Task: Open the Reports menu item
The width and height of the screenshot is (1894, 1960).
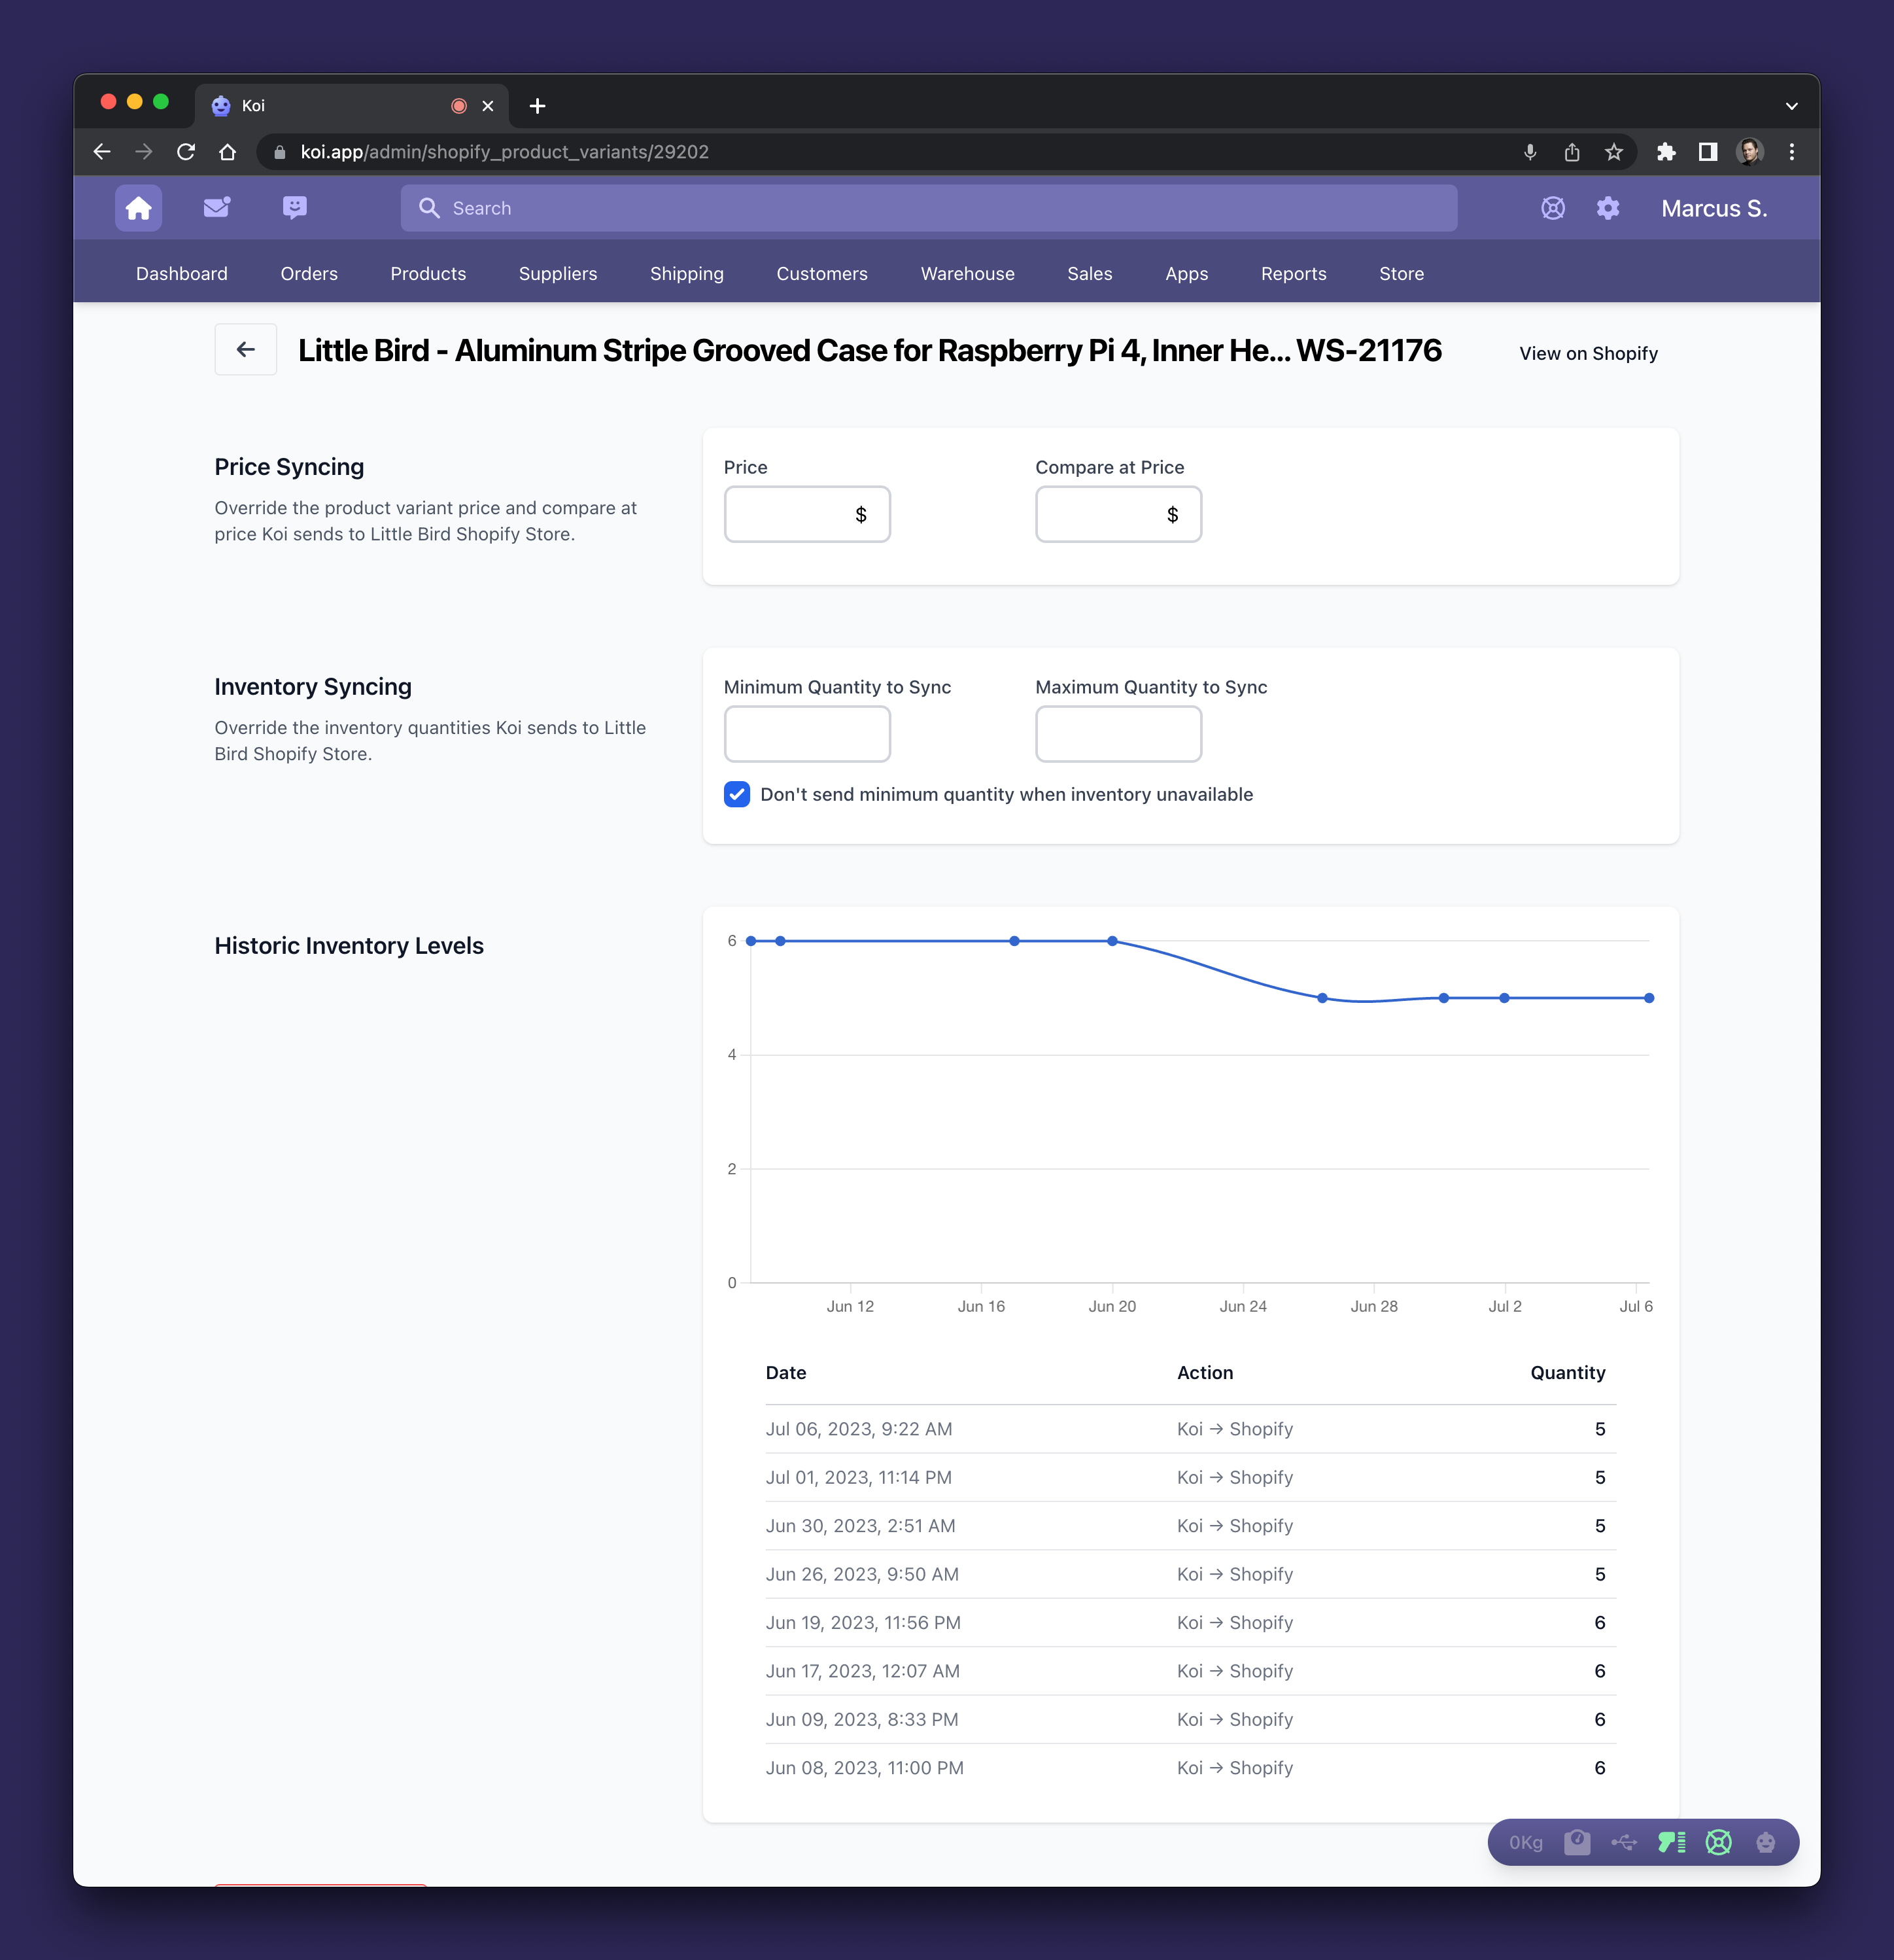Action: (x=1292, y=273)
